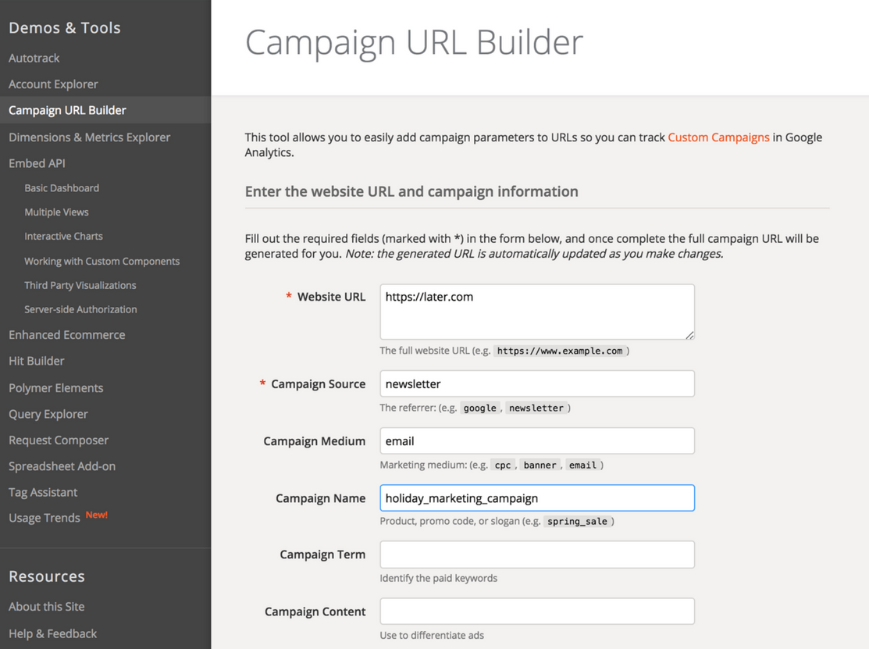This screenshot has height=649, width=869.
Task: Click the 'google' example code
Action: (x=480, y=408)
